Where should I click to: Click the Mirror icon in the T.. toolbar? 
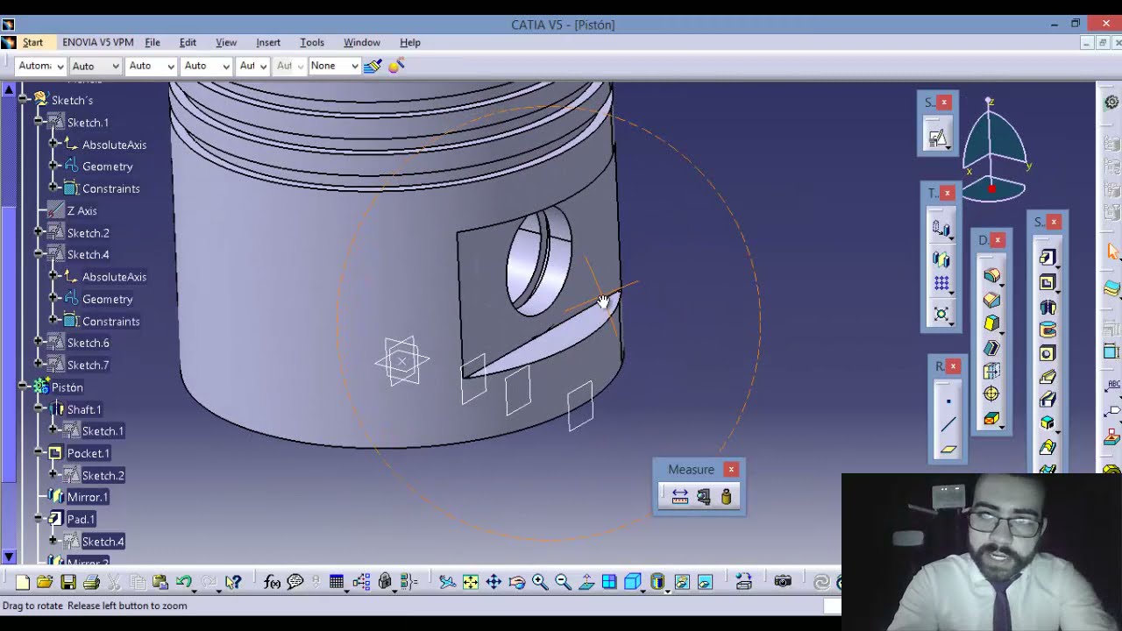click(941, 259)
